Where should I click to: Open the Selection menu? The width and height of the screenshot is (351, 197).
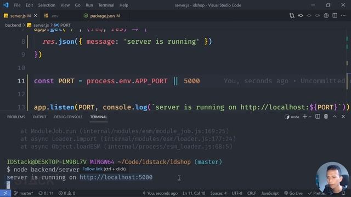(47, 5)
